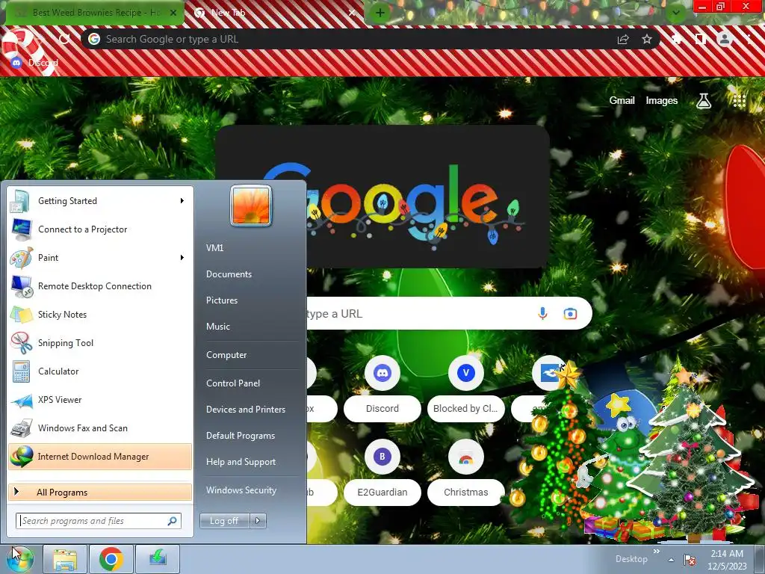Viewport: 765px width, 574px height.
Task: Open a new tab with plus button
Action: click(x=380, y=13)
